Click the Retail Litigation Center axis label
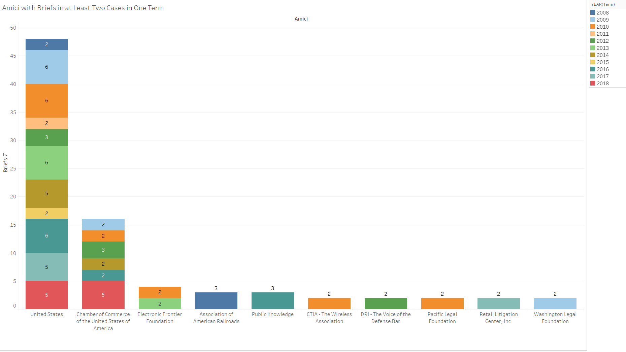The width and height of the screenshot is (626, 352). click(x=499, y=318)
